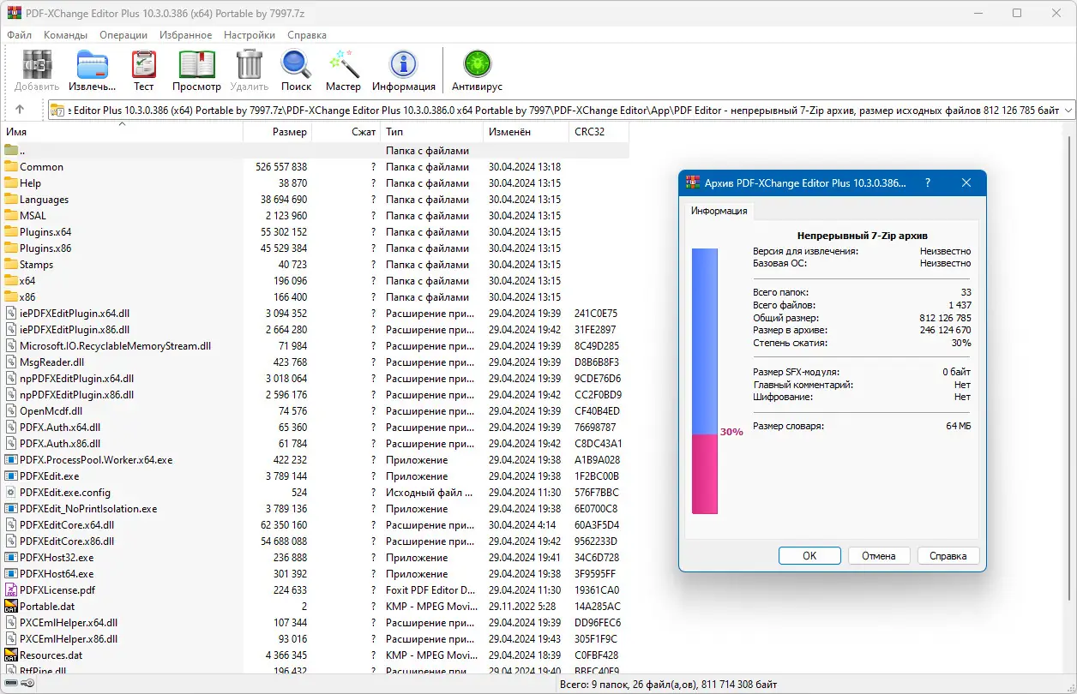Click the Удалить (Delete) icon

coord(250,63)
